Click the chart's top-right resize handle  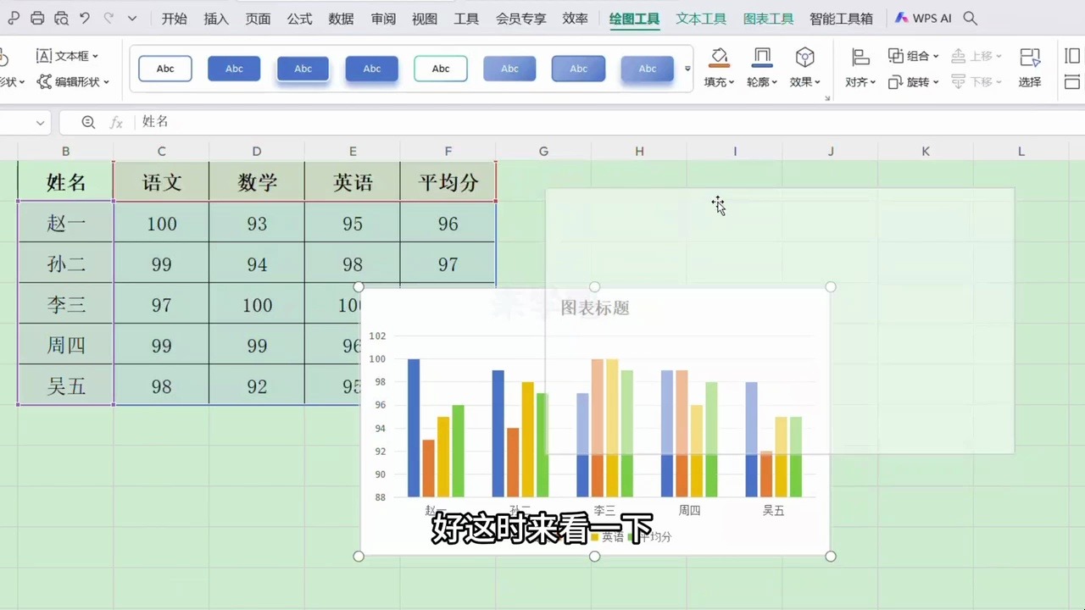click(831, 287)
